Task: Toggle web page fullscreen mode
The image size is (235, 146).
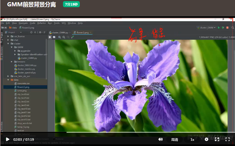Action: tap(217, 139)
